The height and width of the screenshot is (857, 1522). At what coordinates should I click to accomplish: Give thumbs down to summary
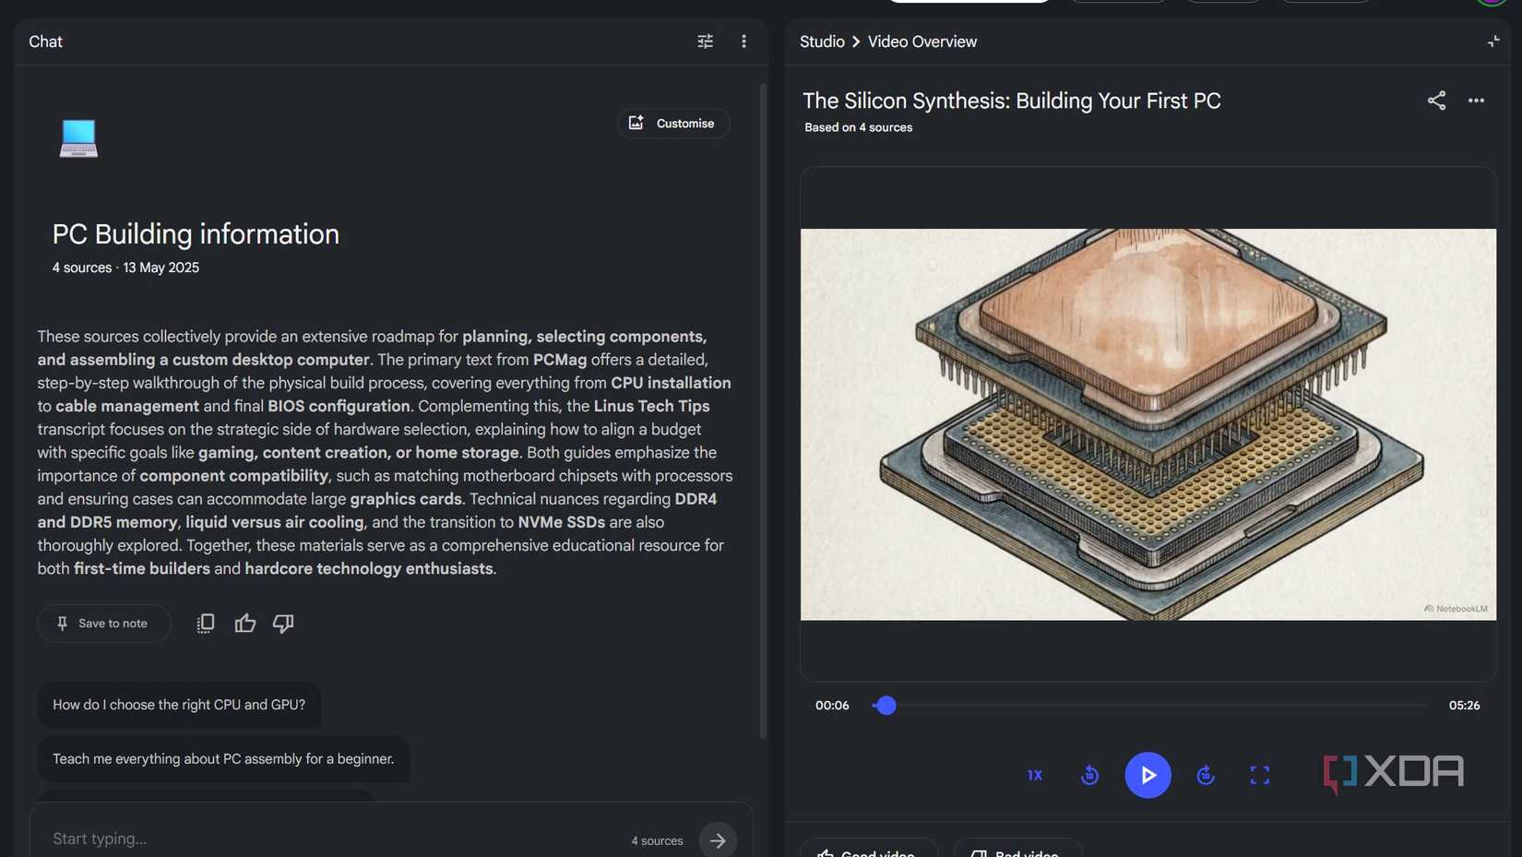pyautogui.click(x=283, y=624)
